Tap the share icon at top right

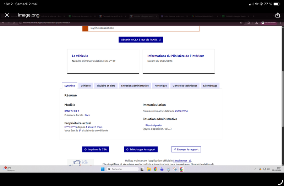278,15
